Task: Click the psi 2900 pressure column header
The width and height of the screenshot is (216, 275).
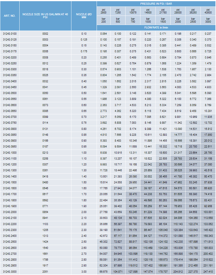Action: (x=104, y=11)
